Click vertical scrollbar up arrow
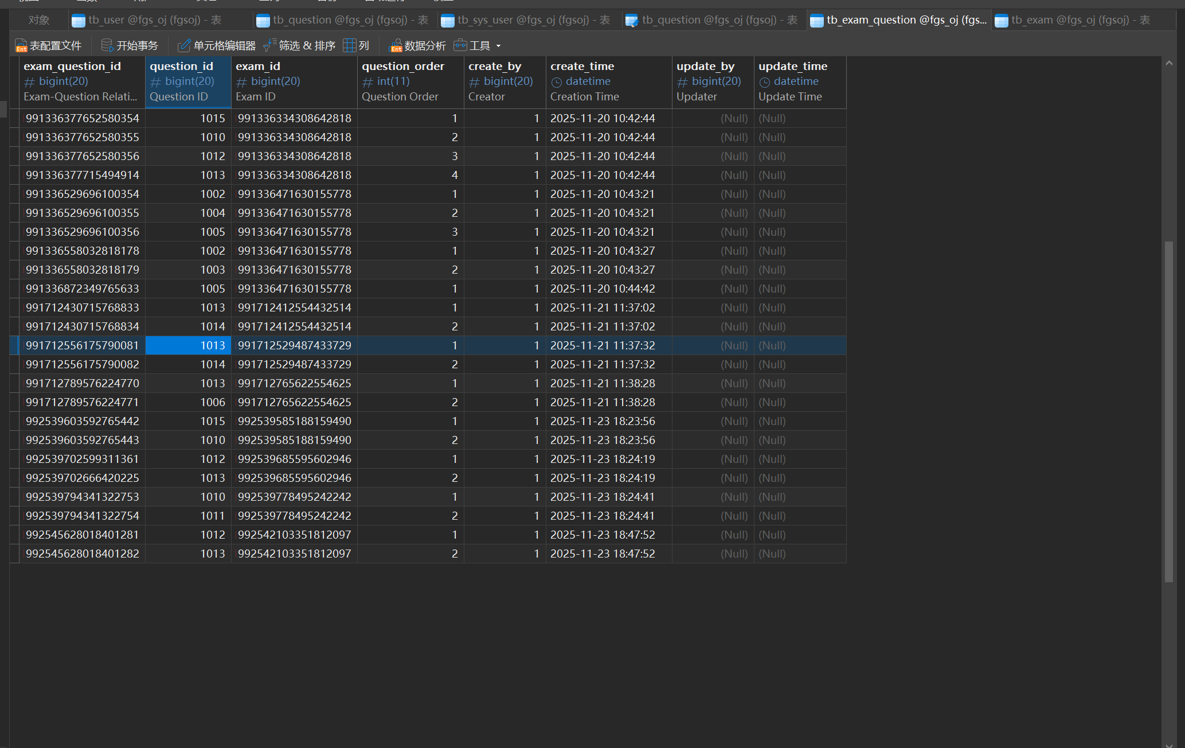This screenshot has height=748, width=1185. pyautogui.click(x=1169, y=63)
